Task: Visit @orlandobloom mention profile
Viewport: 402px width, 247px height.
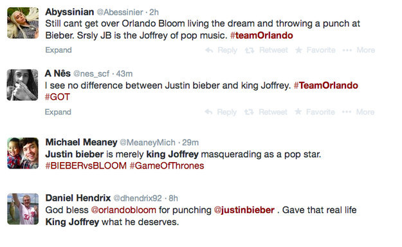Action: (x=123, y=210)
